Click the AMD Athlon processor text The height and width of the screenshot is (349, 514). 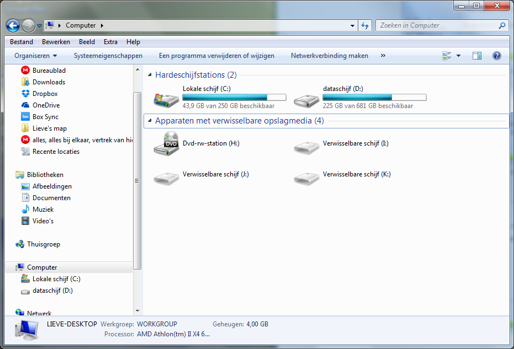coord(173,334)
